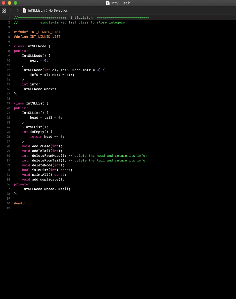Viewport: 236px width, 299px height.
Task: Click the forward navigation chevron
Action: [17, 10]
